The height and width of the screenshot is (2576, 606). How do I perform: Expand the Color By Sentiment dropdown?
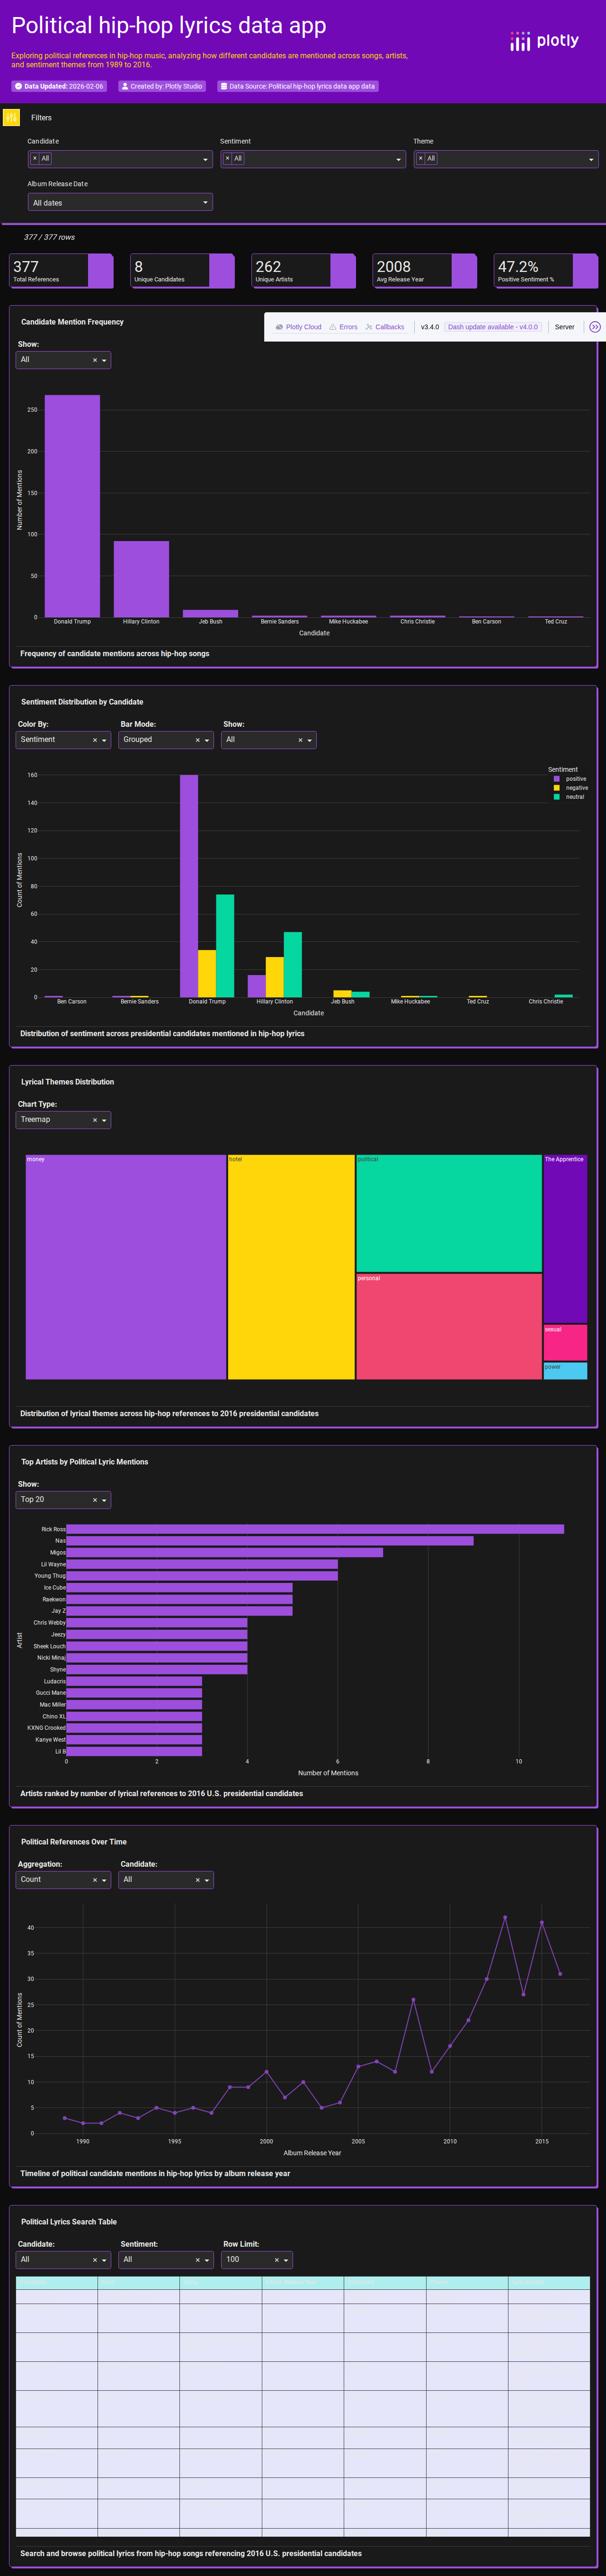click(x=104, y=740)
